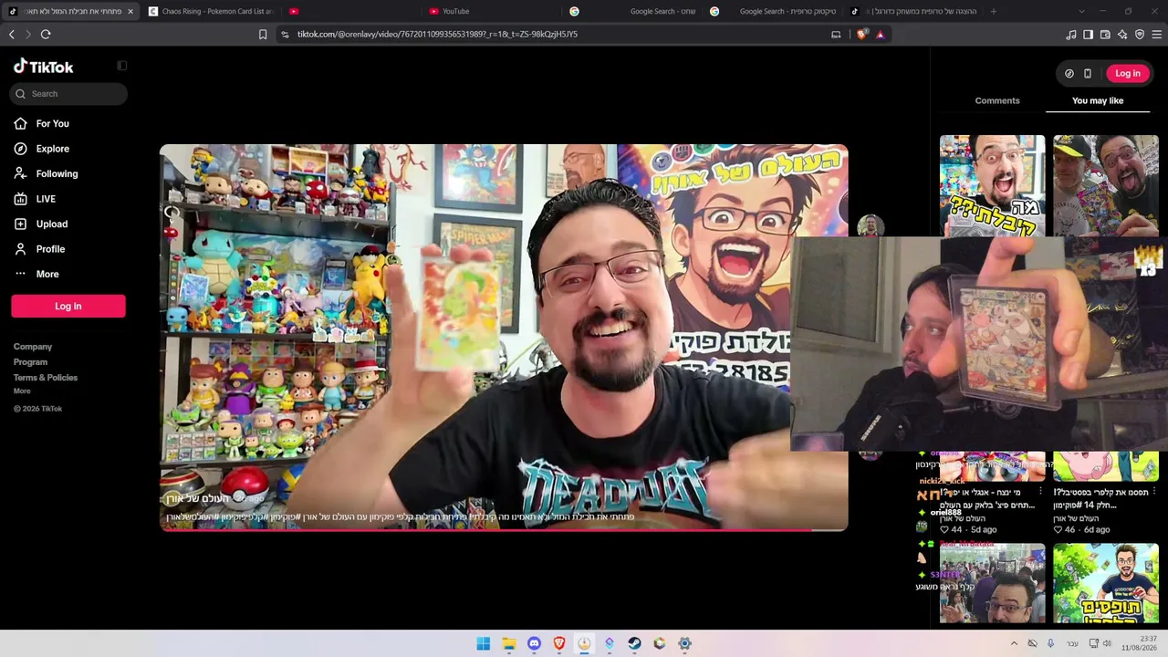Switch the Hebrew input language indicator

click(x=1072, y=643)
